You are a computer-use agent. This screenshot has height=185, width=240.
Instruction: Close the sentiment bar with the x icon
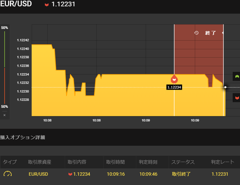click(x=4, y=115)
